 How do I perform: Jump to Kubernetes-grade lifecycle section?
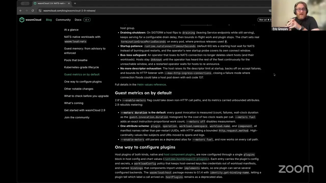[x=81, y=67]
